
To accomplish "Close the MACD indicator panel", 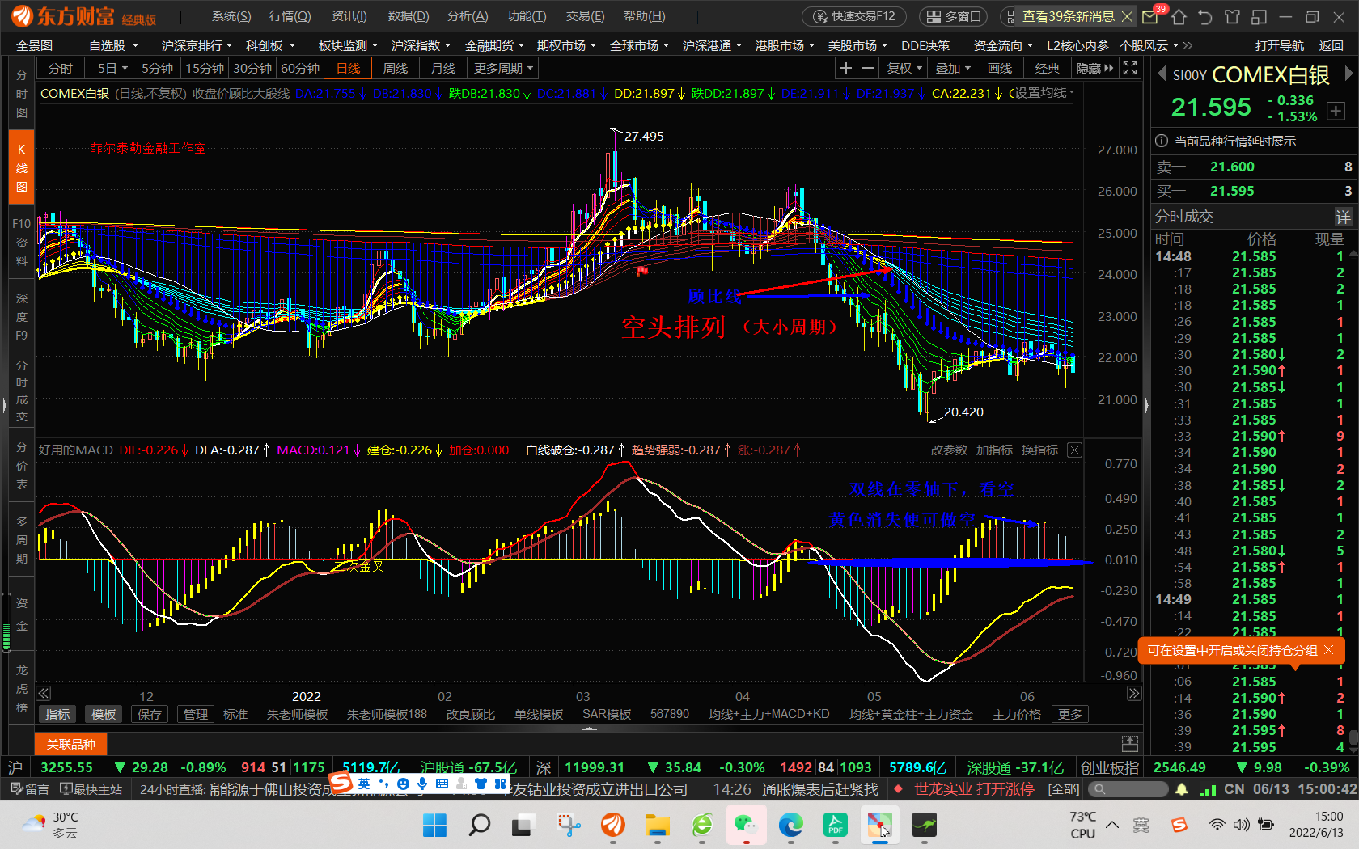I will pos(1074,450).
